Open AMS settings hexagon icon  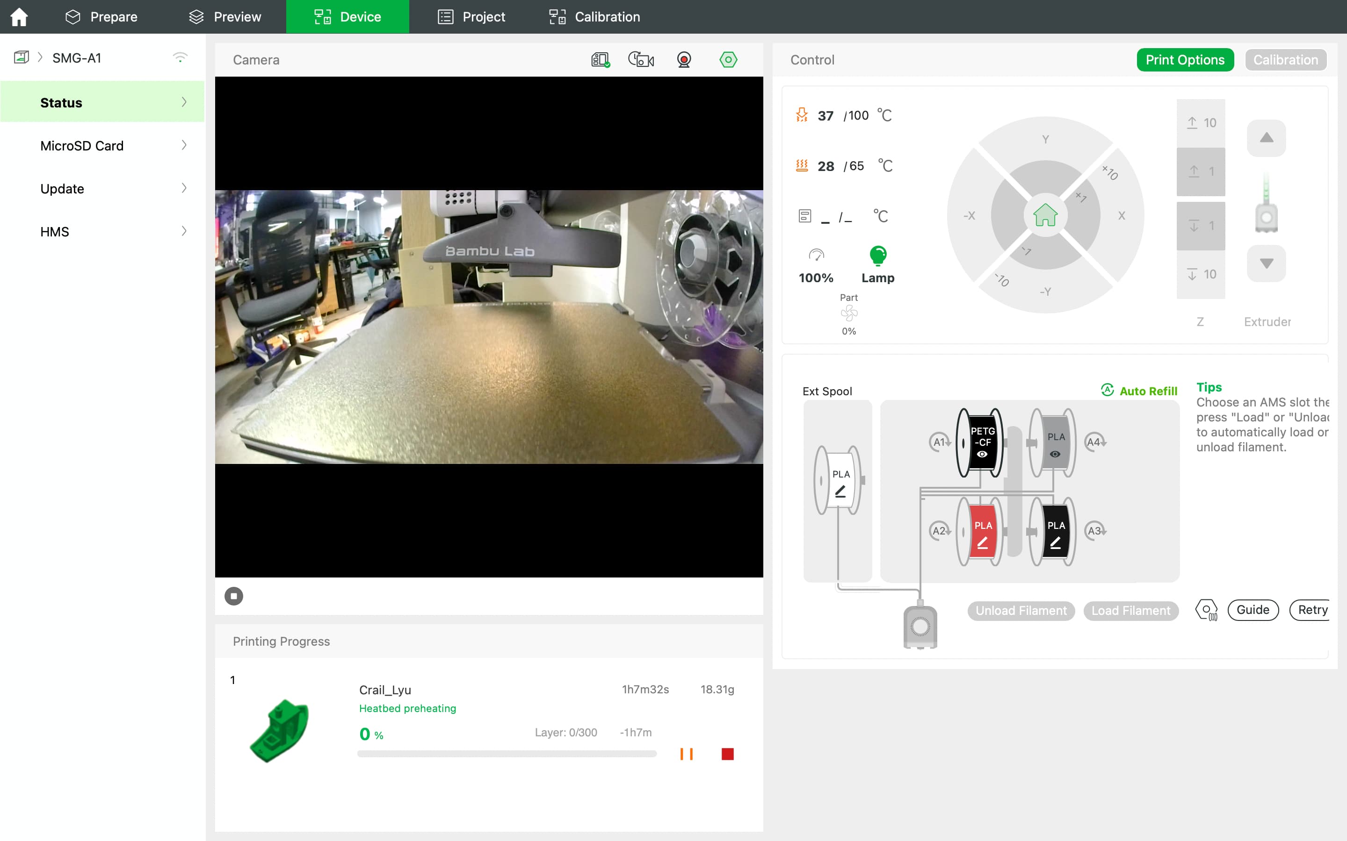1206,610
